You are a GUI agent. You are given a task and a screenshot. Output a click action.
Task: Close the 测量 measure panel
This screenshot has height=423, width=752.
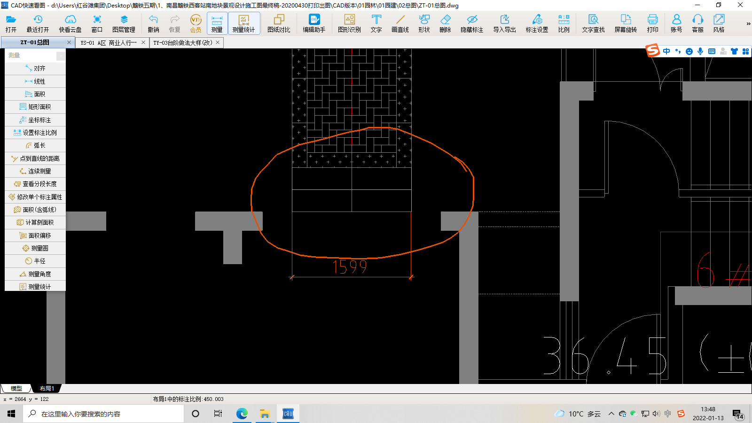pos(61,56)
